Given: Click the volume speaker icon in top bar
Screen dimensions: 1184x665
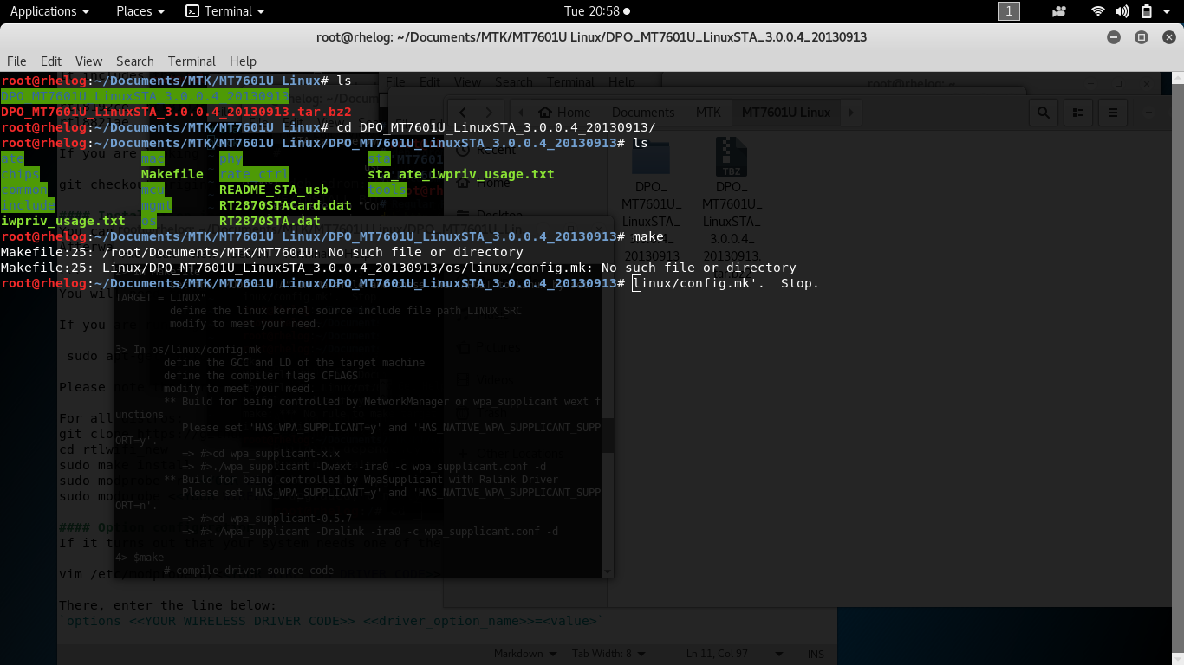Looking at the screenshot, I should (x=1122, y=11).
